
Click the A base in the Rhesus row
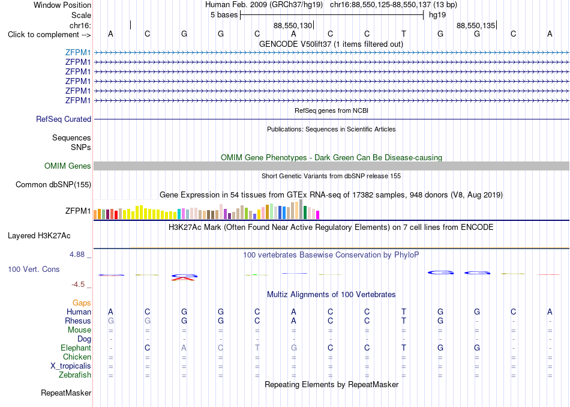(293, 321)
